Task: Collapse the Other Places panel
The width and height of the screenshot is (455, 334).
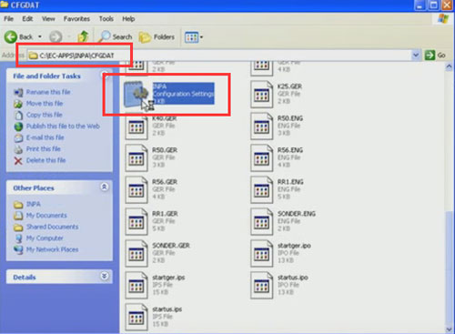Action: (105, 187)
